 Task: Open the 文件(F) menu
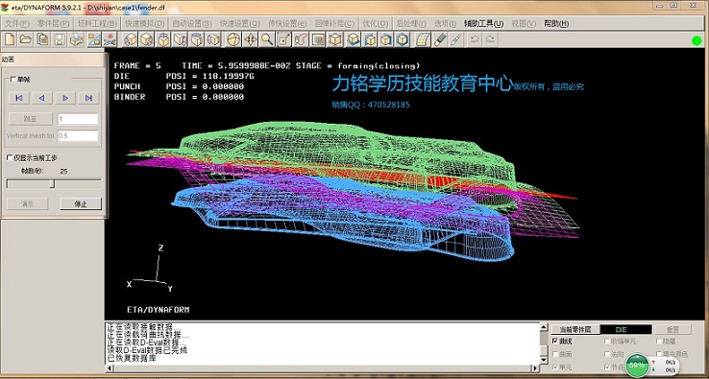click(x=17, y=23)
